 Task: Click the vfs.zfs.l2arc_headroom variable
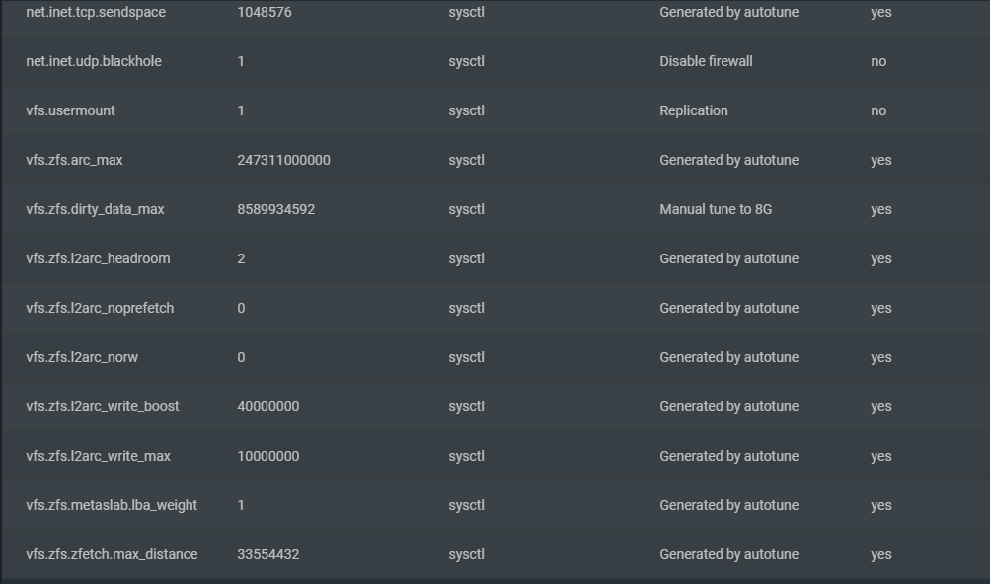pyautogui.click(x=98, y=258)
